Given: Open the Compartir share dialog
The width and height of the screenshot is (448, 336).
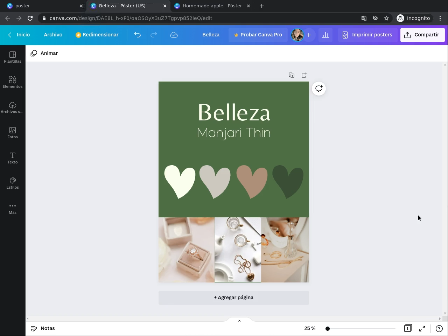Looking at the screenshot, I should (422, 35).
